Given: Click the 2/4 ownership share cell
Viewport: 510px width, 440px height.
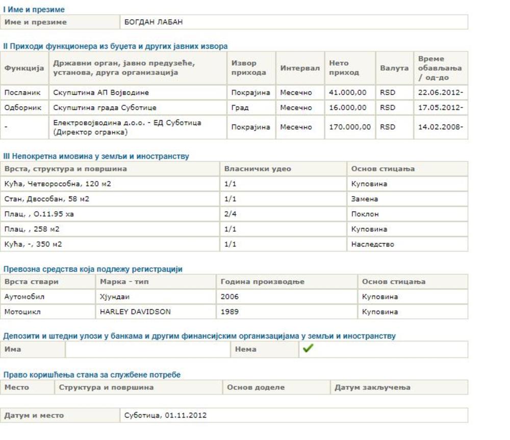Looking at the screenshot, I should (231, 214).
